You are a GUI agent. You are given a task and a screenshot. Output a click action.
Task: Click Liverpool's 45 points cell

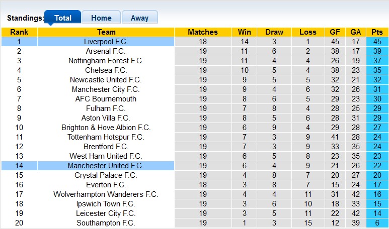377,42
